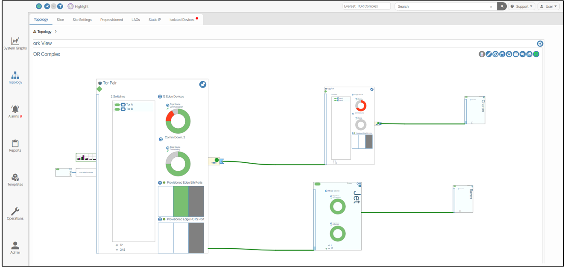Viewport: 564px width, 267px height.
Task: Switch to the Isolated Devices tab
Action: coord(182,20)
